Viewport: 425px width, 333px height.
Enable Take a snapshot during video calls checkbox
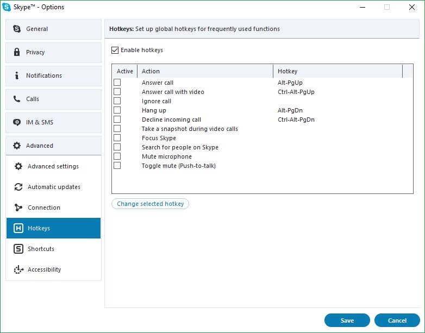[x=117, y=128]
